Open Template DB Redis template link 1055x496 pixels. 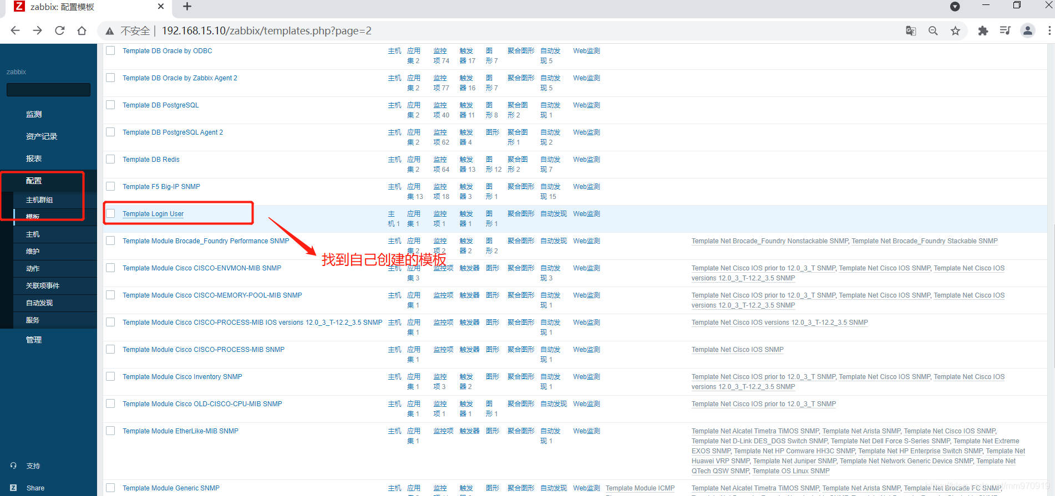151,160
